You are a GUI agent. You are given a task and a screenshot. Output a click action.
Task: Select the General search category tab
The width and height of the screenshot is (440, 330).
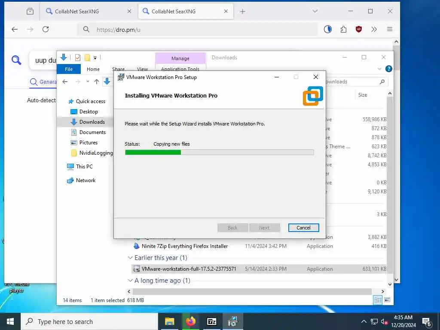[43, 82]
